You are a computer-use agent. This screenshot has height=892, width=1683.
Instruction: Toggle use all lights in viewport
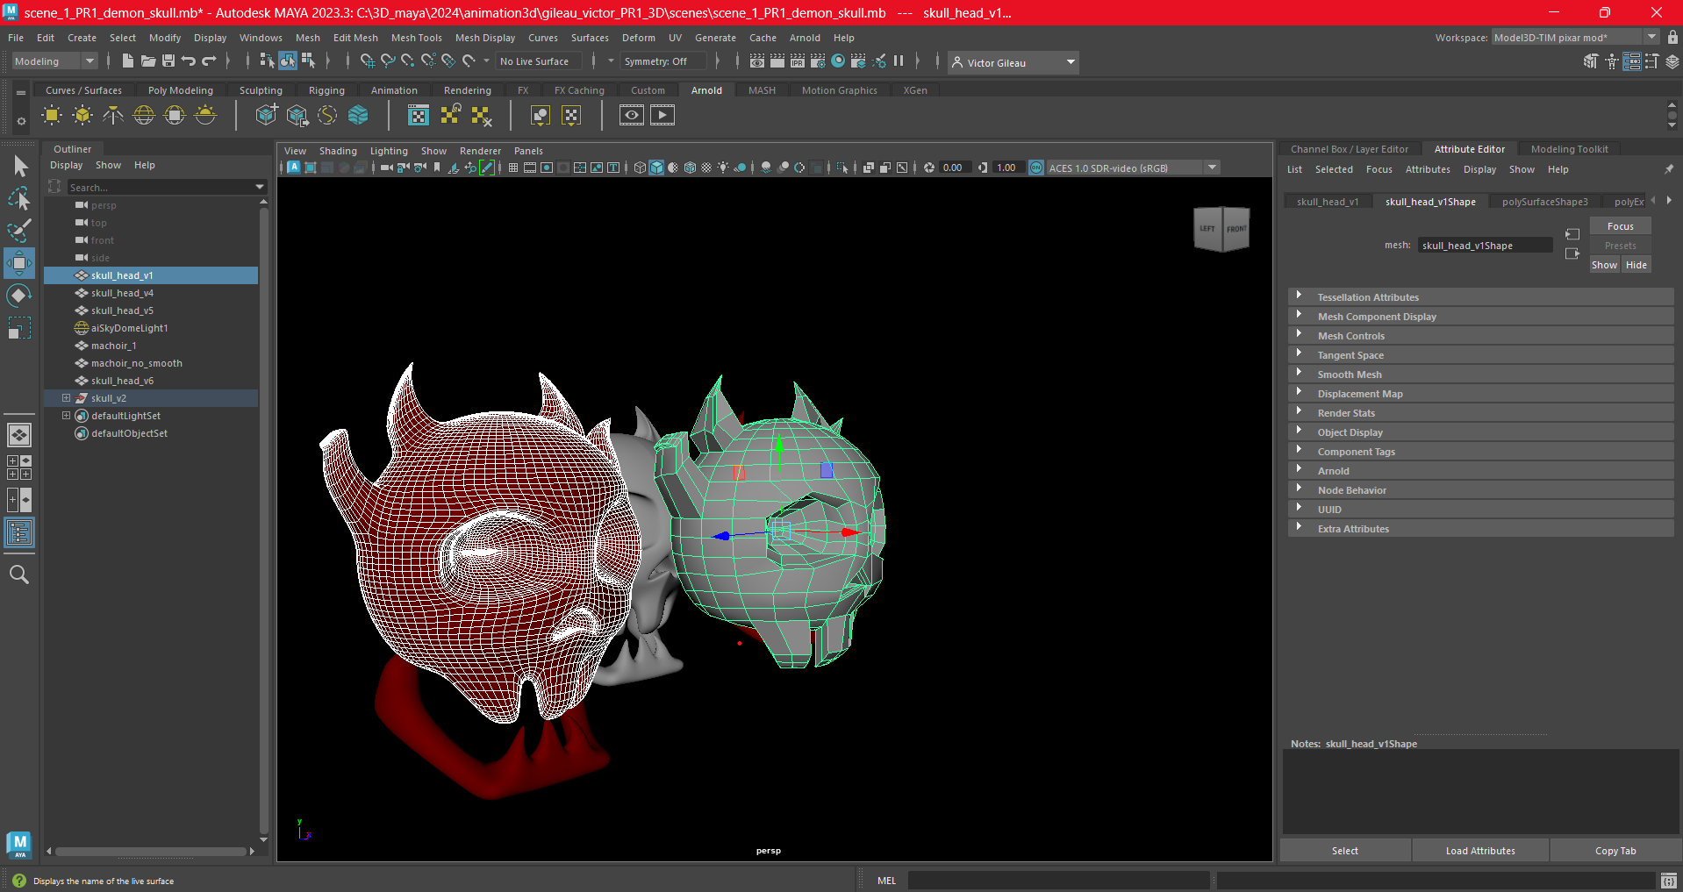pos(723,168)
